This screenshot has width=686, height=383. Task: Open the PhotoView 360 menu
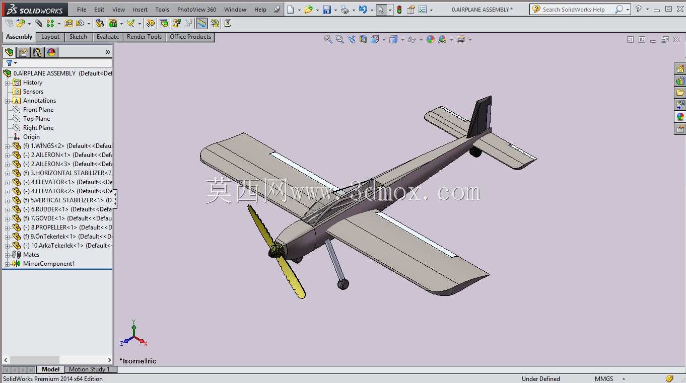(x=197, y=10)
